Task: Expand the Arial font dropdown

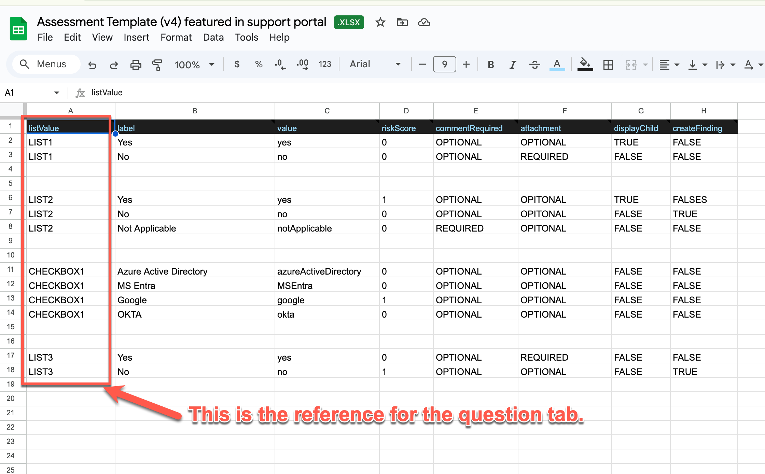Action: 375,64
